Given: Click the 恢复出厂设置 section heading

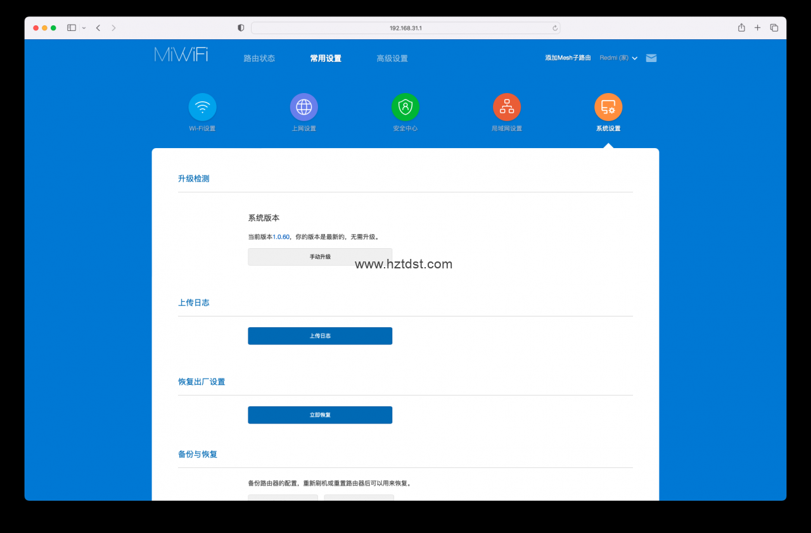Looking at the screenshot, I should [201, 382].
